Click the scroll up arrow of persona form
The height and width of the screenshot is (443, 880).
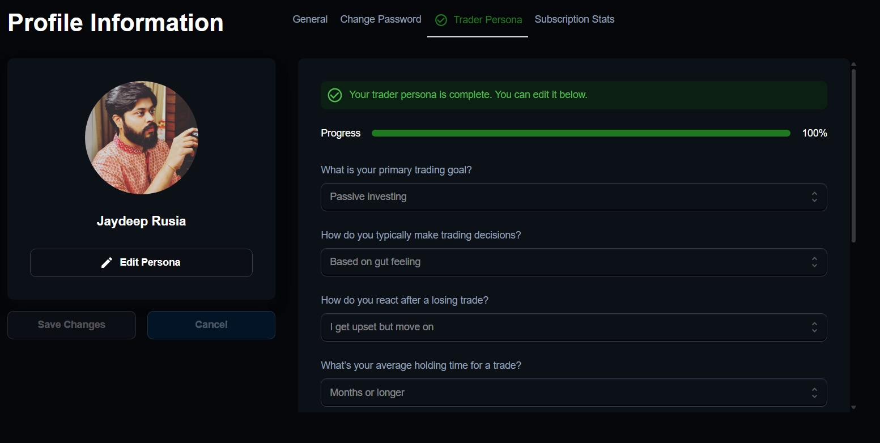(853, 64)
